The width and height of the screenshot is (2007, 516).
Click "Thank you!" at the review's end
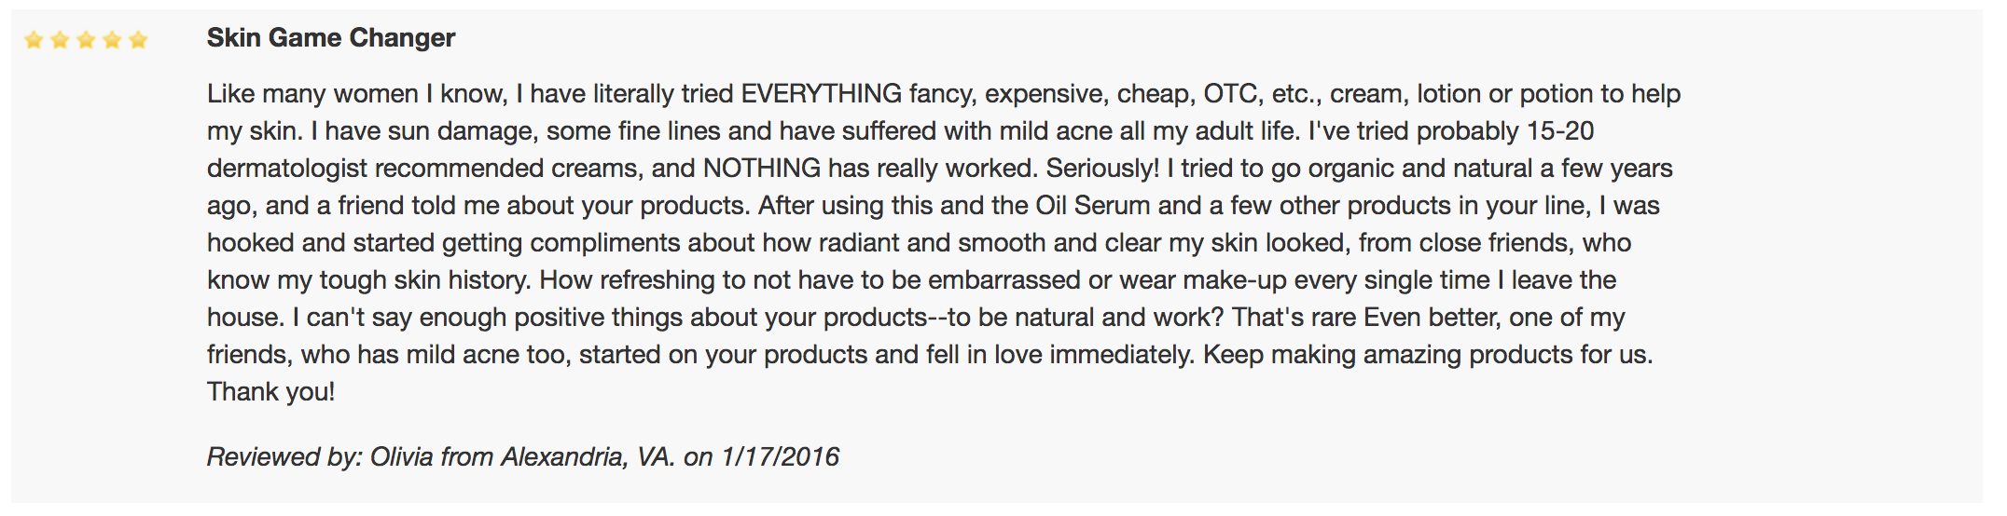270,392
